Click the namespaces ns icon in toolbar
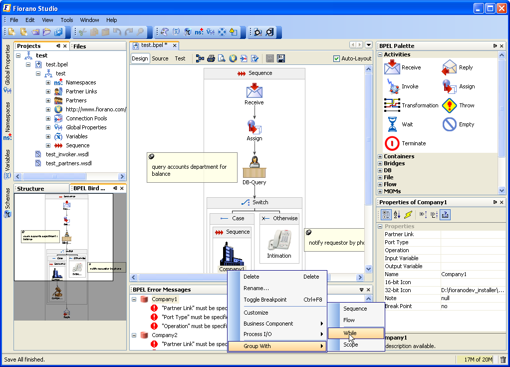 click(199, 32)
